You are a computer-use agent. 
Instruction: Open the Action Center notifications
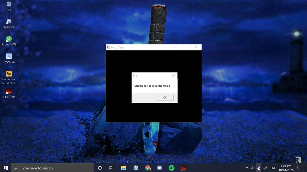[x=299, y=168]
